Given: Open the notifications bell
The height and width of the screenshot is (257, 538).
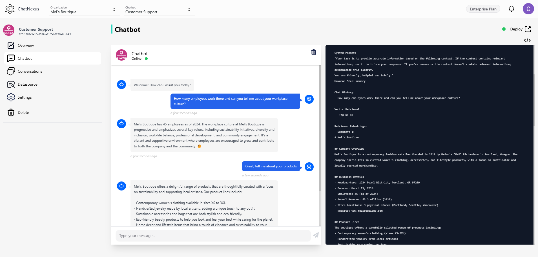Looking at the screenshot, I should click(x=512, y=9).
